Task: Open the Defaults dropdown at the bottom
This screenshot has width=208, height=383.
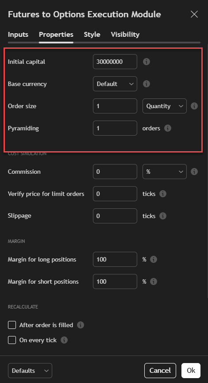Action: 30,371
